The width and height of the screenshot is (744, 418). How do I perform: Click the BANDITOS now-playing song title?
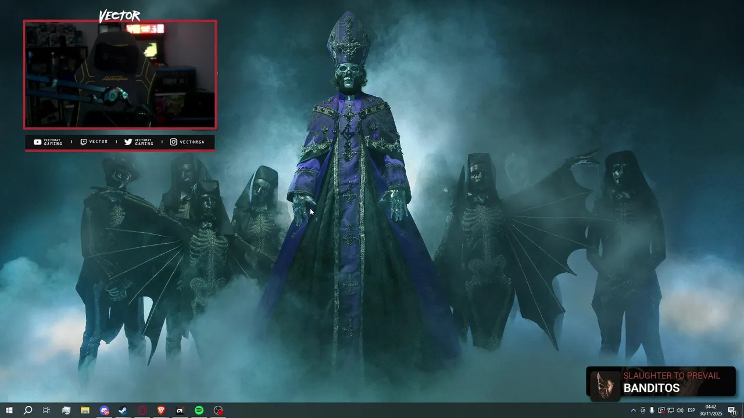pyautogui.click(x=651, y=388)
